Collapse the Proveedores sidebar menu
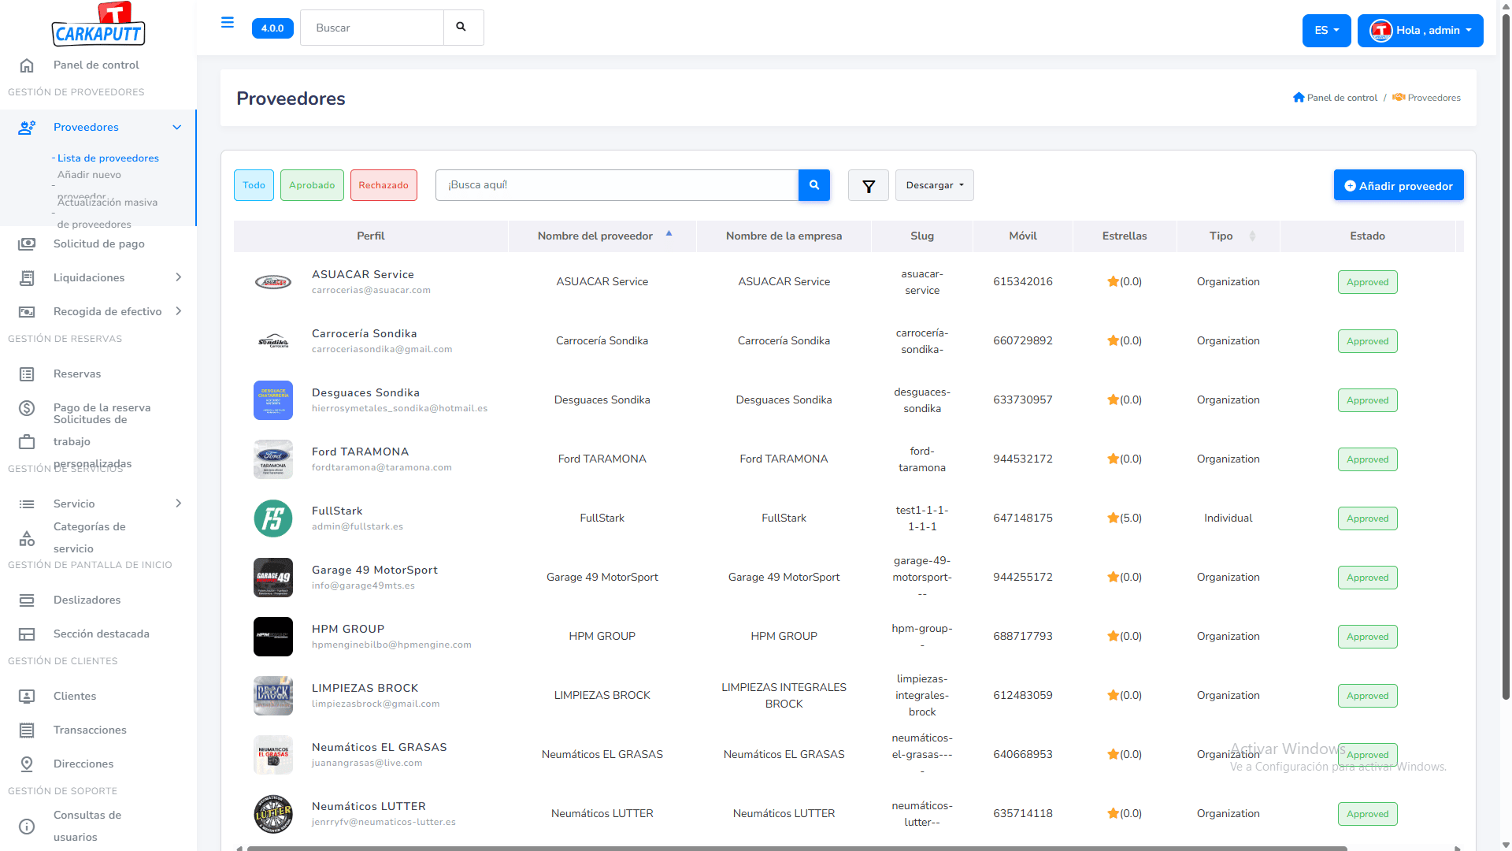This screenshot has height=851, width=1512. tap(176, 128)
